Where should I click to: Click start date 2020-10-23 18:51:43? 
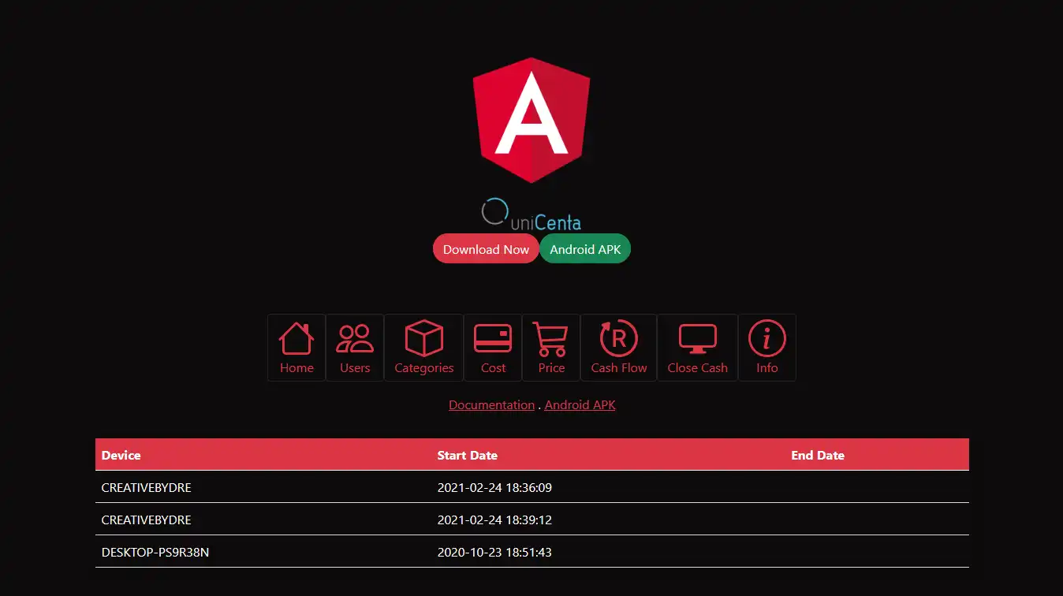[x=494, y=552]
